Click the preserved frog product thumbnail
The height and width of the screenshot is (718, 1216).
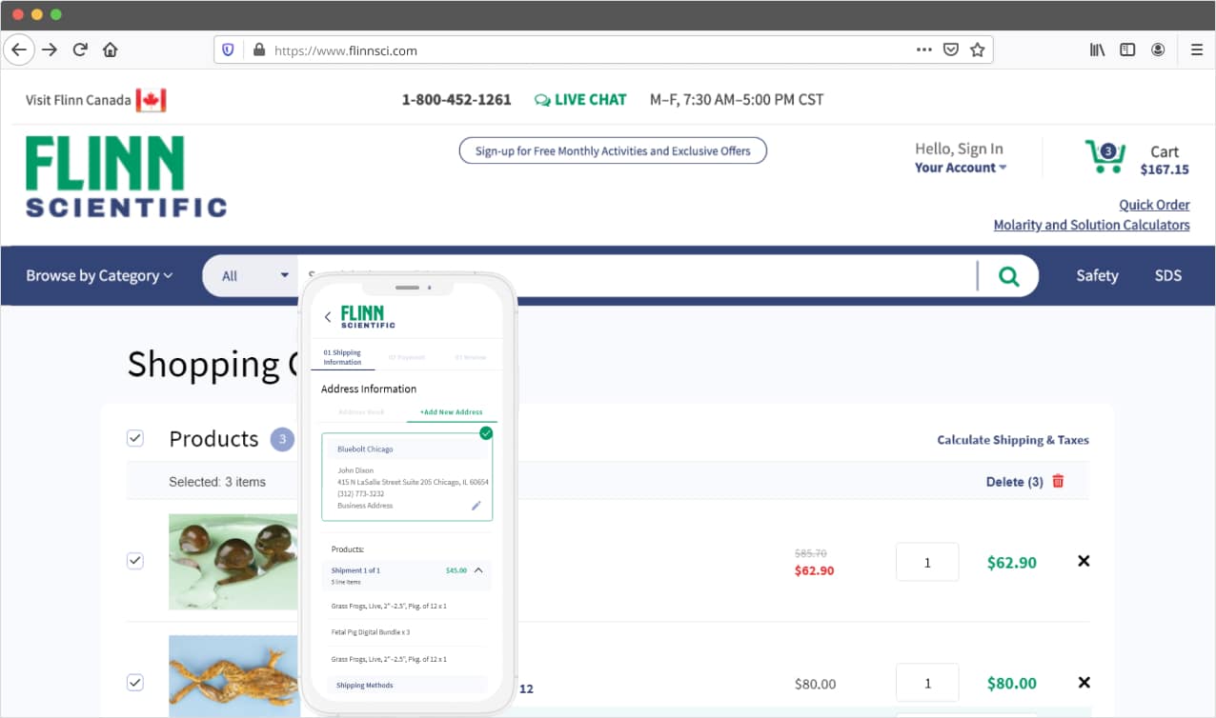pos(233,676)
